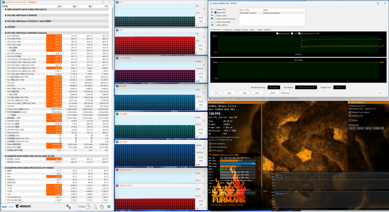
Task: Open the Statistics tab in AIDA64
Action: click(267, 30)
